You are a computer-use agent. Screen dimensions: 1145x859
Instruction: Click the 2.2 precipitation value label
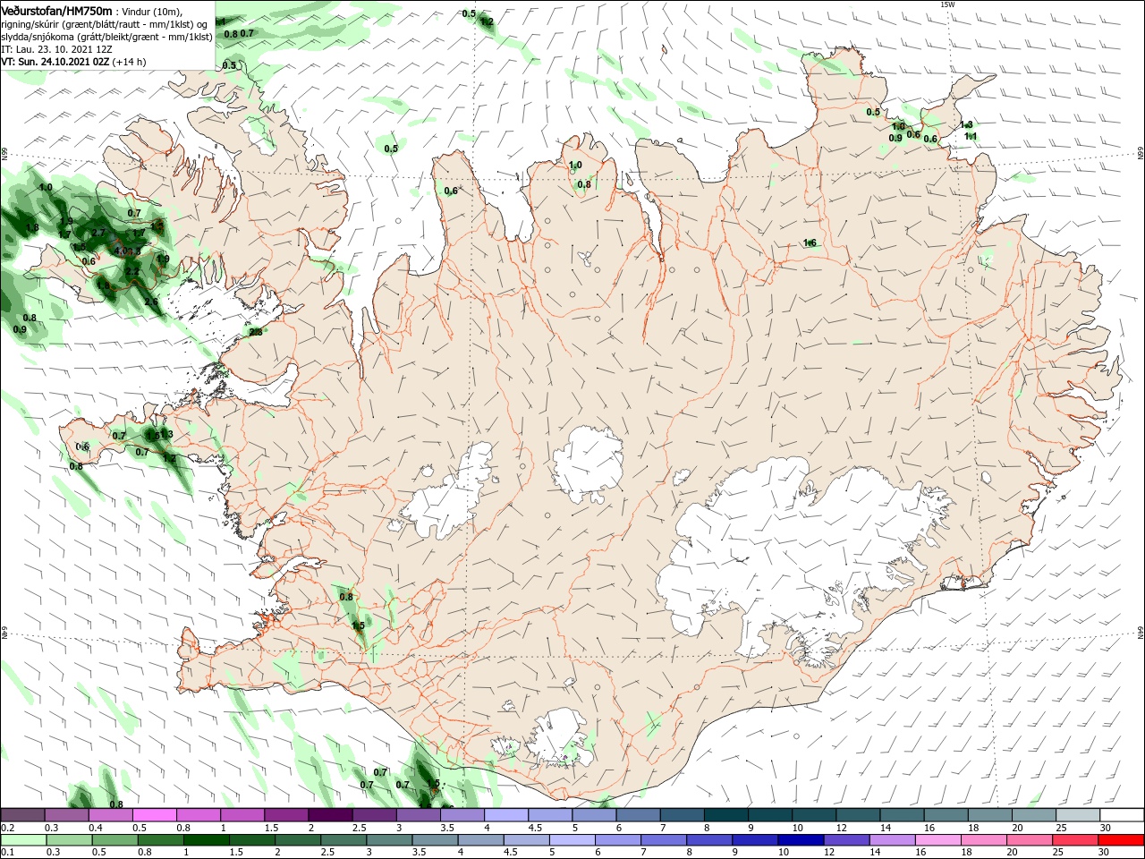[x=132, y=271]
